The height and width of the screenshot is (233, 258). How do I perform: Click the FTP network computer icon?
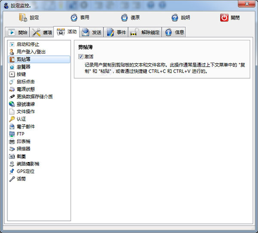(x=12, y=134)
